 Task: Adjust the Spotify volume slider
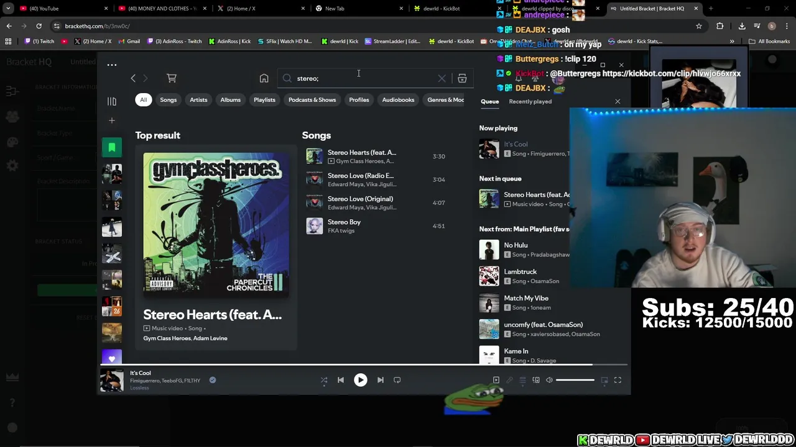[x=575, y=380]
